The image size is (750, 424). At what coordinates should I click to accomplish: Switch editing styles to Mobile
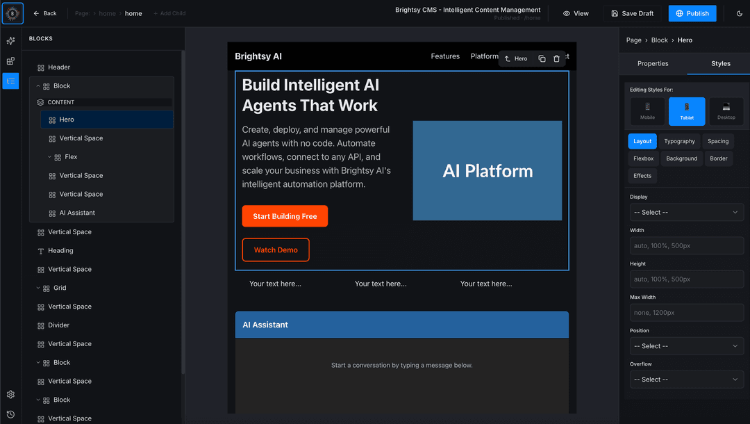[647, 111]
